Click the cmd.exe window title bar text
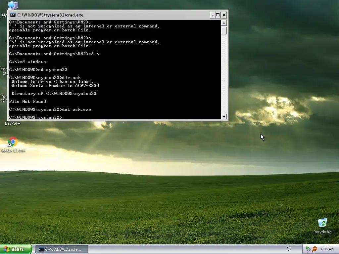Screen dimensions: 339x254 50,15
